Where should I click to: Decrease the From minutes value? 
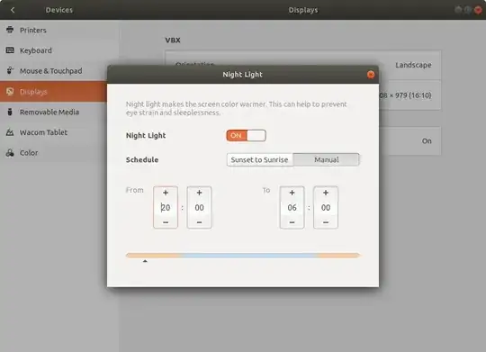[x=199, y=222]
